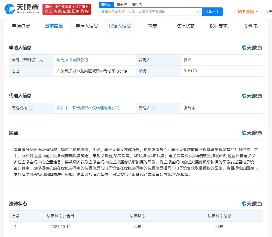Open the 说明书 tab
The height and width of the screenshot is (237, 272).
[251, 26]
